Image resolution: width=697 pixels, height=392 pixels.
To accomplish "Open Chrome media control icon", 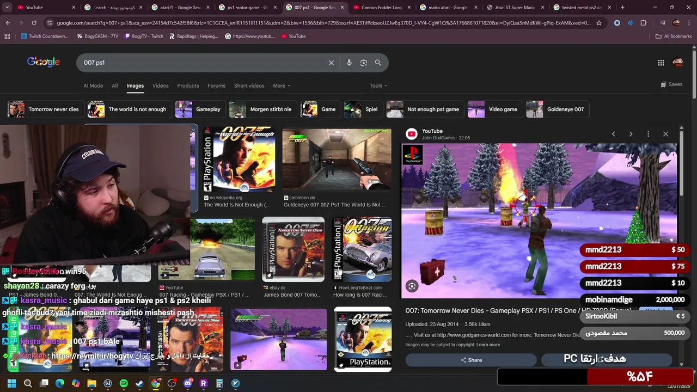I will (x=662, y=23).
